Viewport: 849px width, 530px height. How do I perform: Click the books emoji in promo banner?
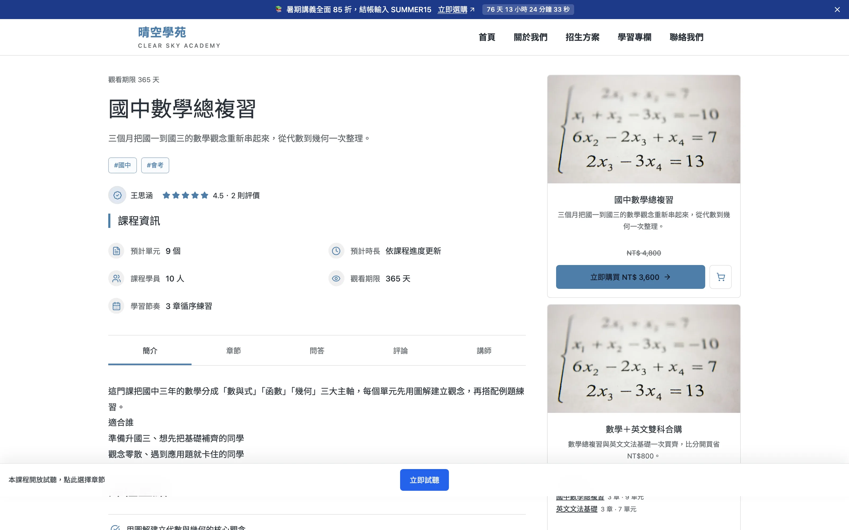tap(279, 10)
